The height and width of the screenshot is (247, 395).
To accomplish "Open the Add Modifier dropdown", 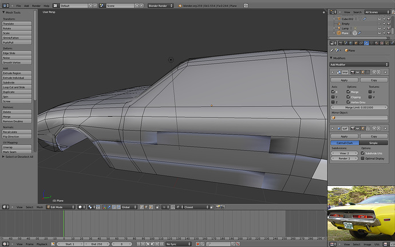I will [360, 65].
